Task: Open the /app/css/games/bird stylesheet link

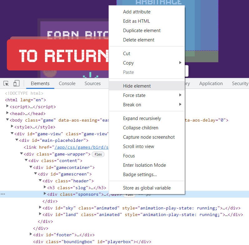Action: (81, 147)
